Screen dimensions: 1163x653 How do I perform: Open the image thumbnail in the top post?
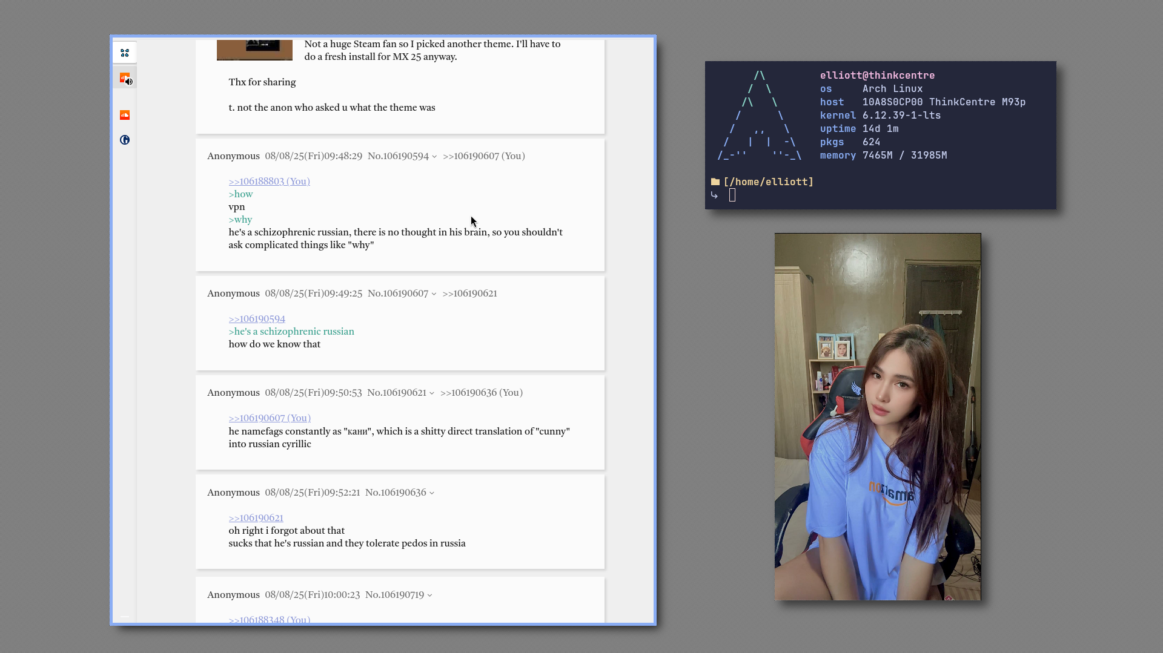[x=254, y=50]
